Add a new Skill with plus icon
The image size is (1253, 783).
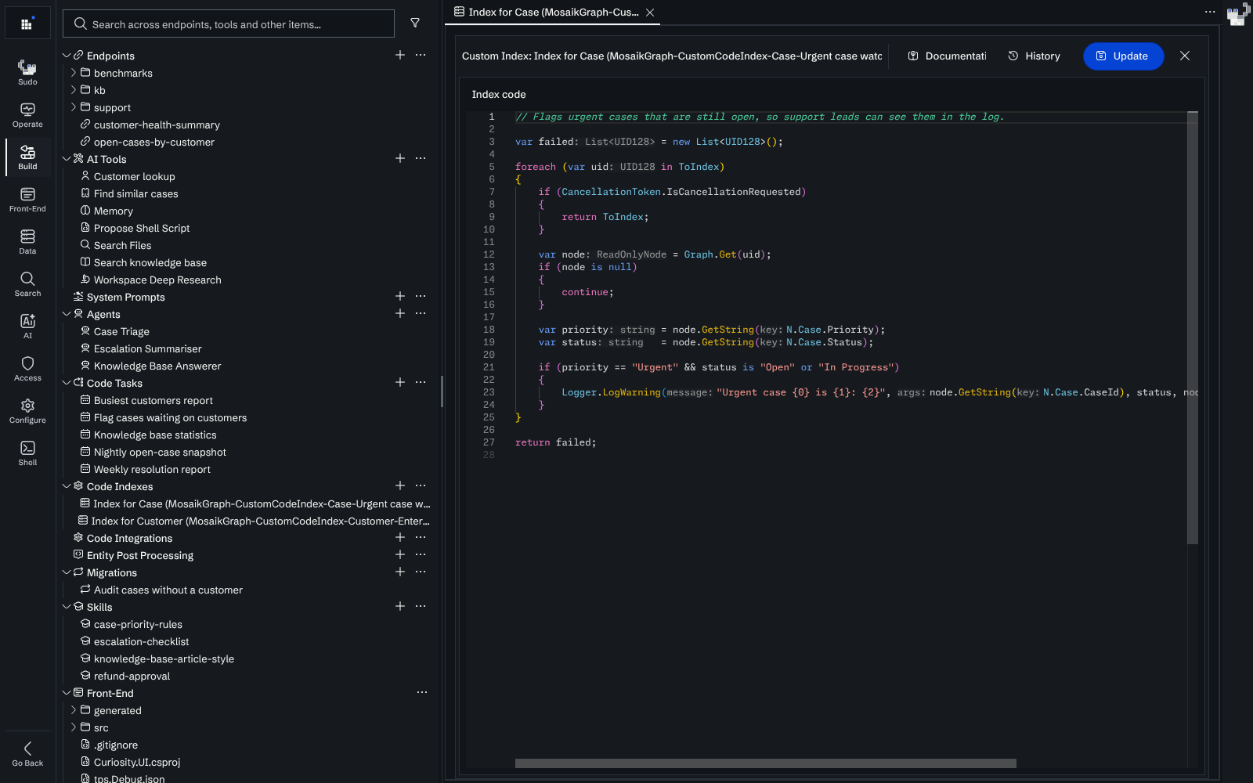click(400, 606)
